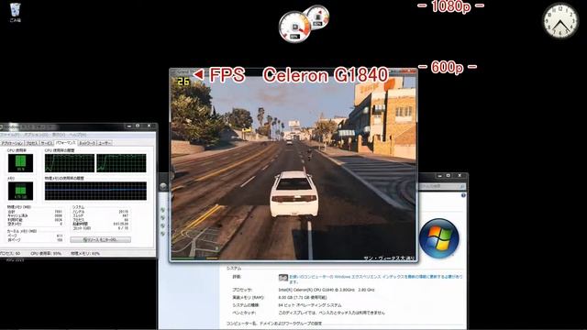The width and height of the screenshot is (587, 330).
Task: Click the 利用可能 memory row
Action: 35,220
